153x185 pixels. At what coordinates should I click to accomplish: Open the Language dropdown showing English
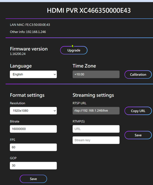[33, 74]
